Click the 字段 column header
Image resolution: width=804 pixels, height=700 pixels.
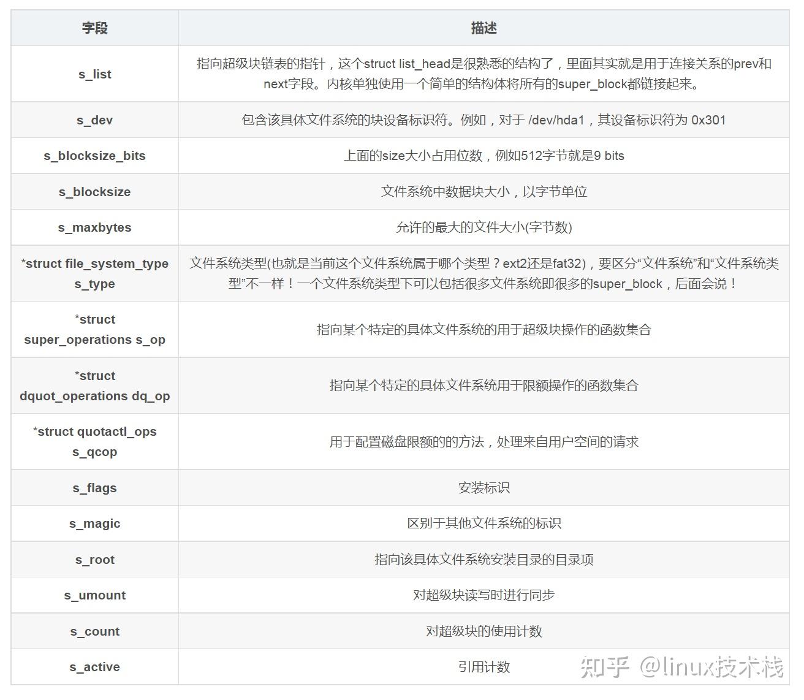point(94,28)
